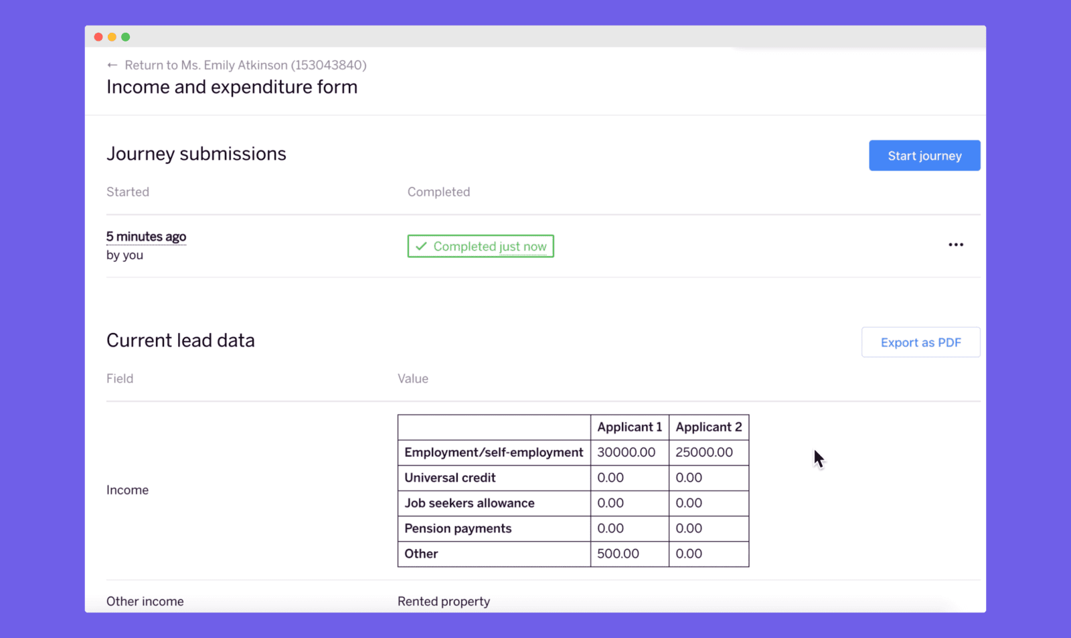Click the 5 minutes ago link

tap(146, 236)
